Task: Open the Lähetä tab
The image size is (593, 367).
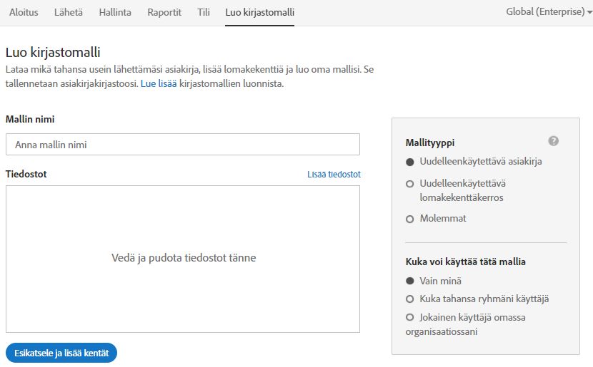Action: tap(68, 12)
